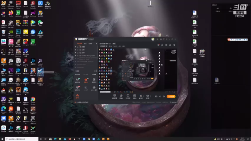Viewport: 251px width, 141px height.
Task: Select the active orange scene tab
Action: (x=80, y=44)
